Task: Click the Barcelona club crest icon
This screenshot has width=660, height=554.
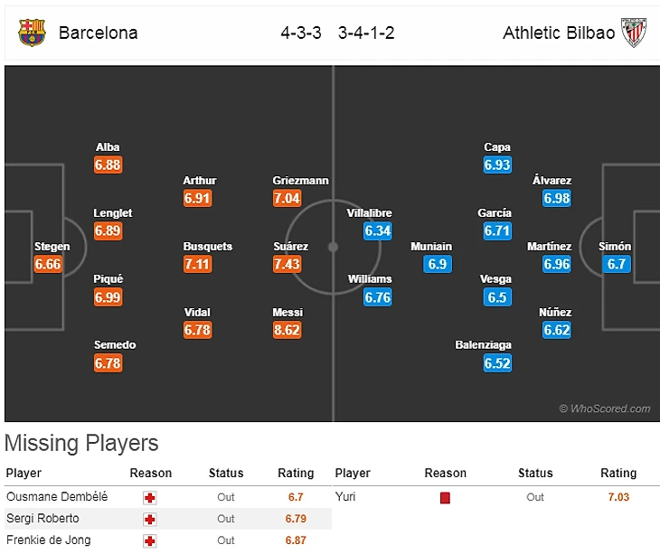Action: pyautogui.click(x=32, y=33)
